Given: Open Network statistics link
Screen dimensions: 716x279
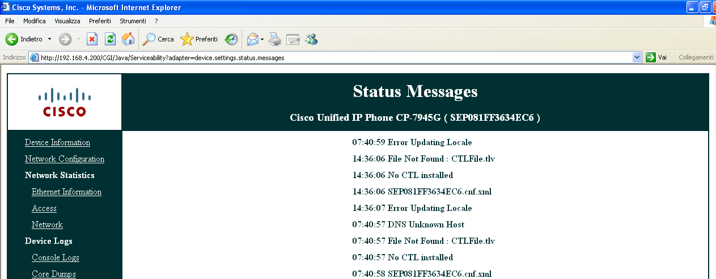Looking at the screenshot, I should [x=47, y=225].
